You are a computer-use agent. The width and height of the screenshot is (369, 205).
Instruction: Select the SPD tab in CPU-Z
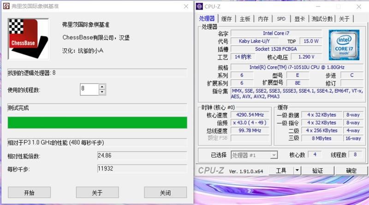click(x=281, y=19)
